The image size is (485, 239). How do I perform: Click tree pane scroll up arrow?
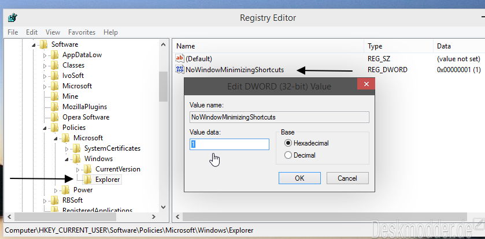(164, 45)
